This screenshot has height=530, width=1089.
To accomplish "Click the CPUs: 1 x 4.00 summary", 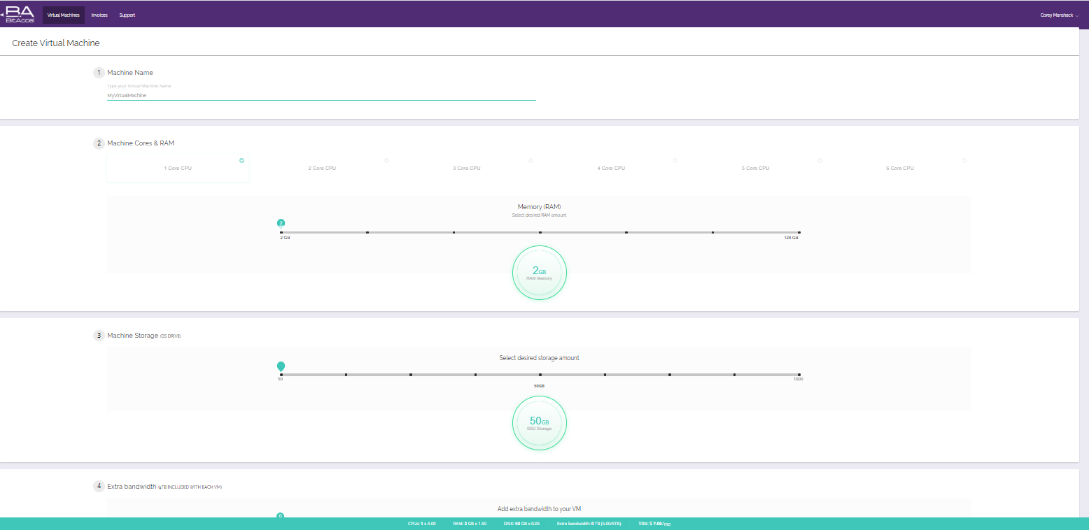I will [x=422, y=523].
